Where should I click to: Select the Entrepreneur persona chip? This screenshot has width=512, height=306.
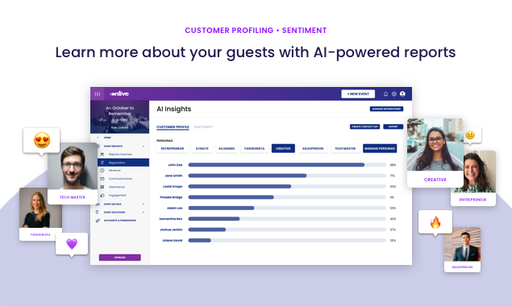coord(172,148)
